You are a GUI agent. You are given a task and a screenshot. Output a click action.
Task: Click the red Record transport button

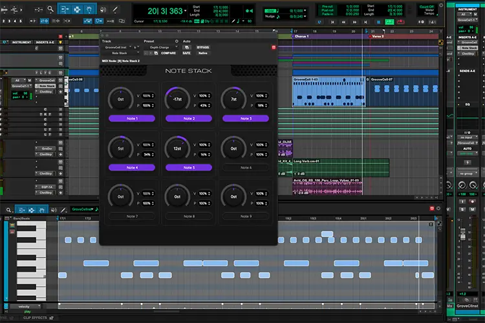(400, 22)
